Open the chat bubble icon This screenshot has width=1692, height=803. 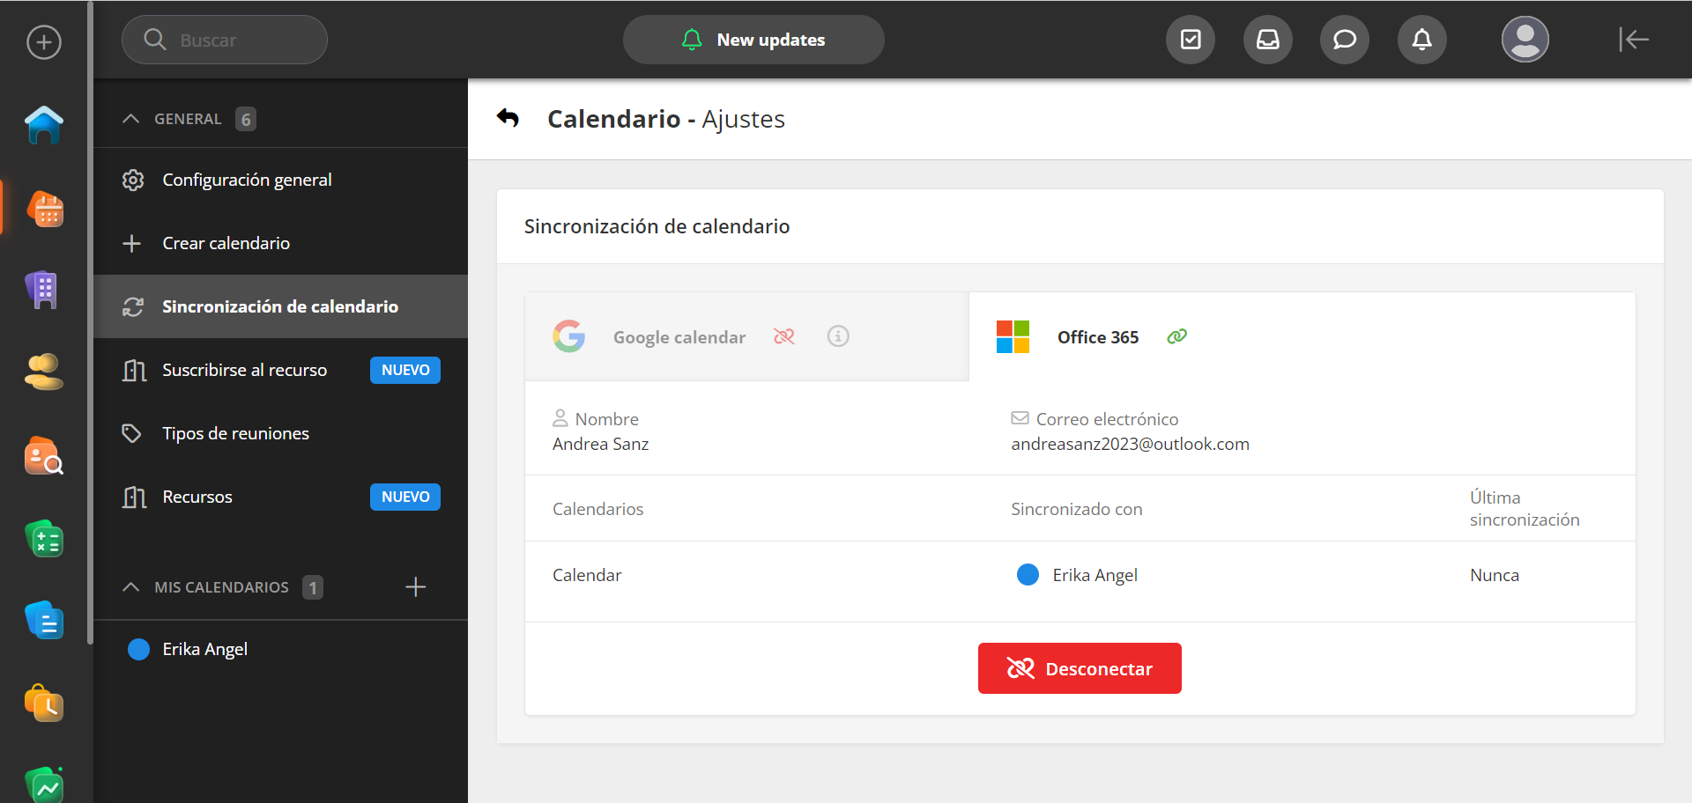[x=1344, y=40]
